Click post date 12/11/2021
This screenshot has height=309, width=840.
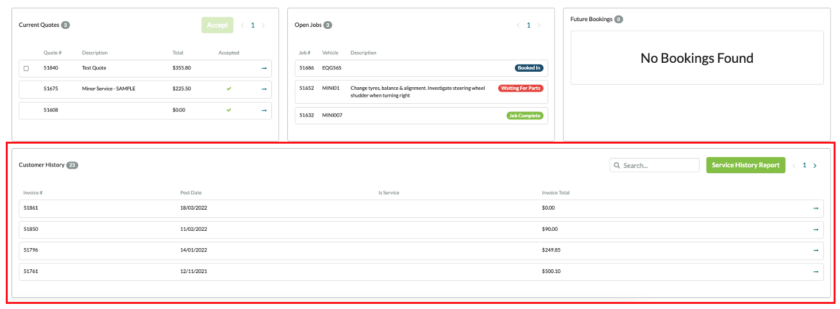[x=194, y=272]
